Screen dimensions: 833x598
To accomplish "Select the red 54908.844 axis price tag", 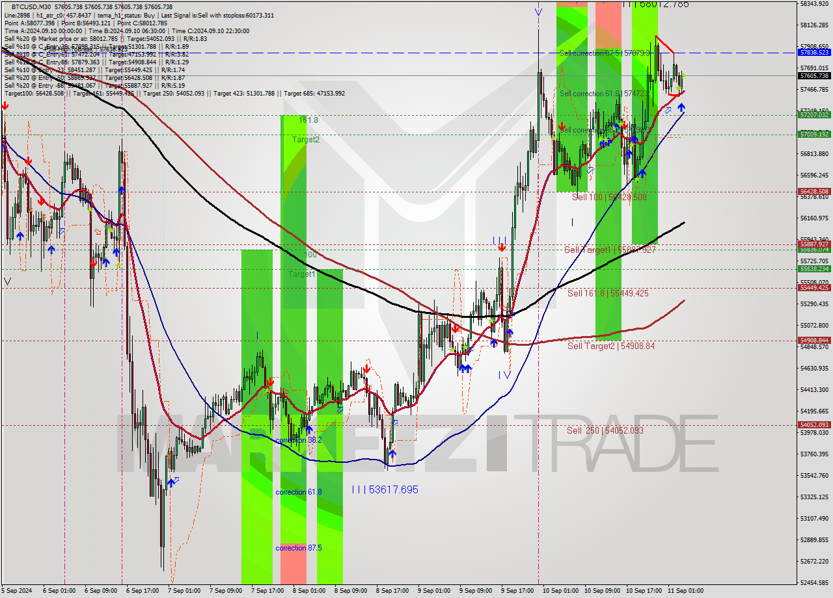I will [x=815, y=340].
